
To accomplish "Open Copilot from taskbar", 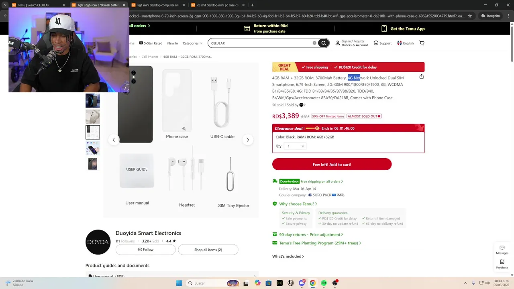I will pyautogui.click(x=257, y=283).
